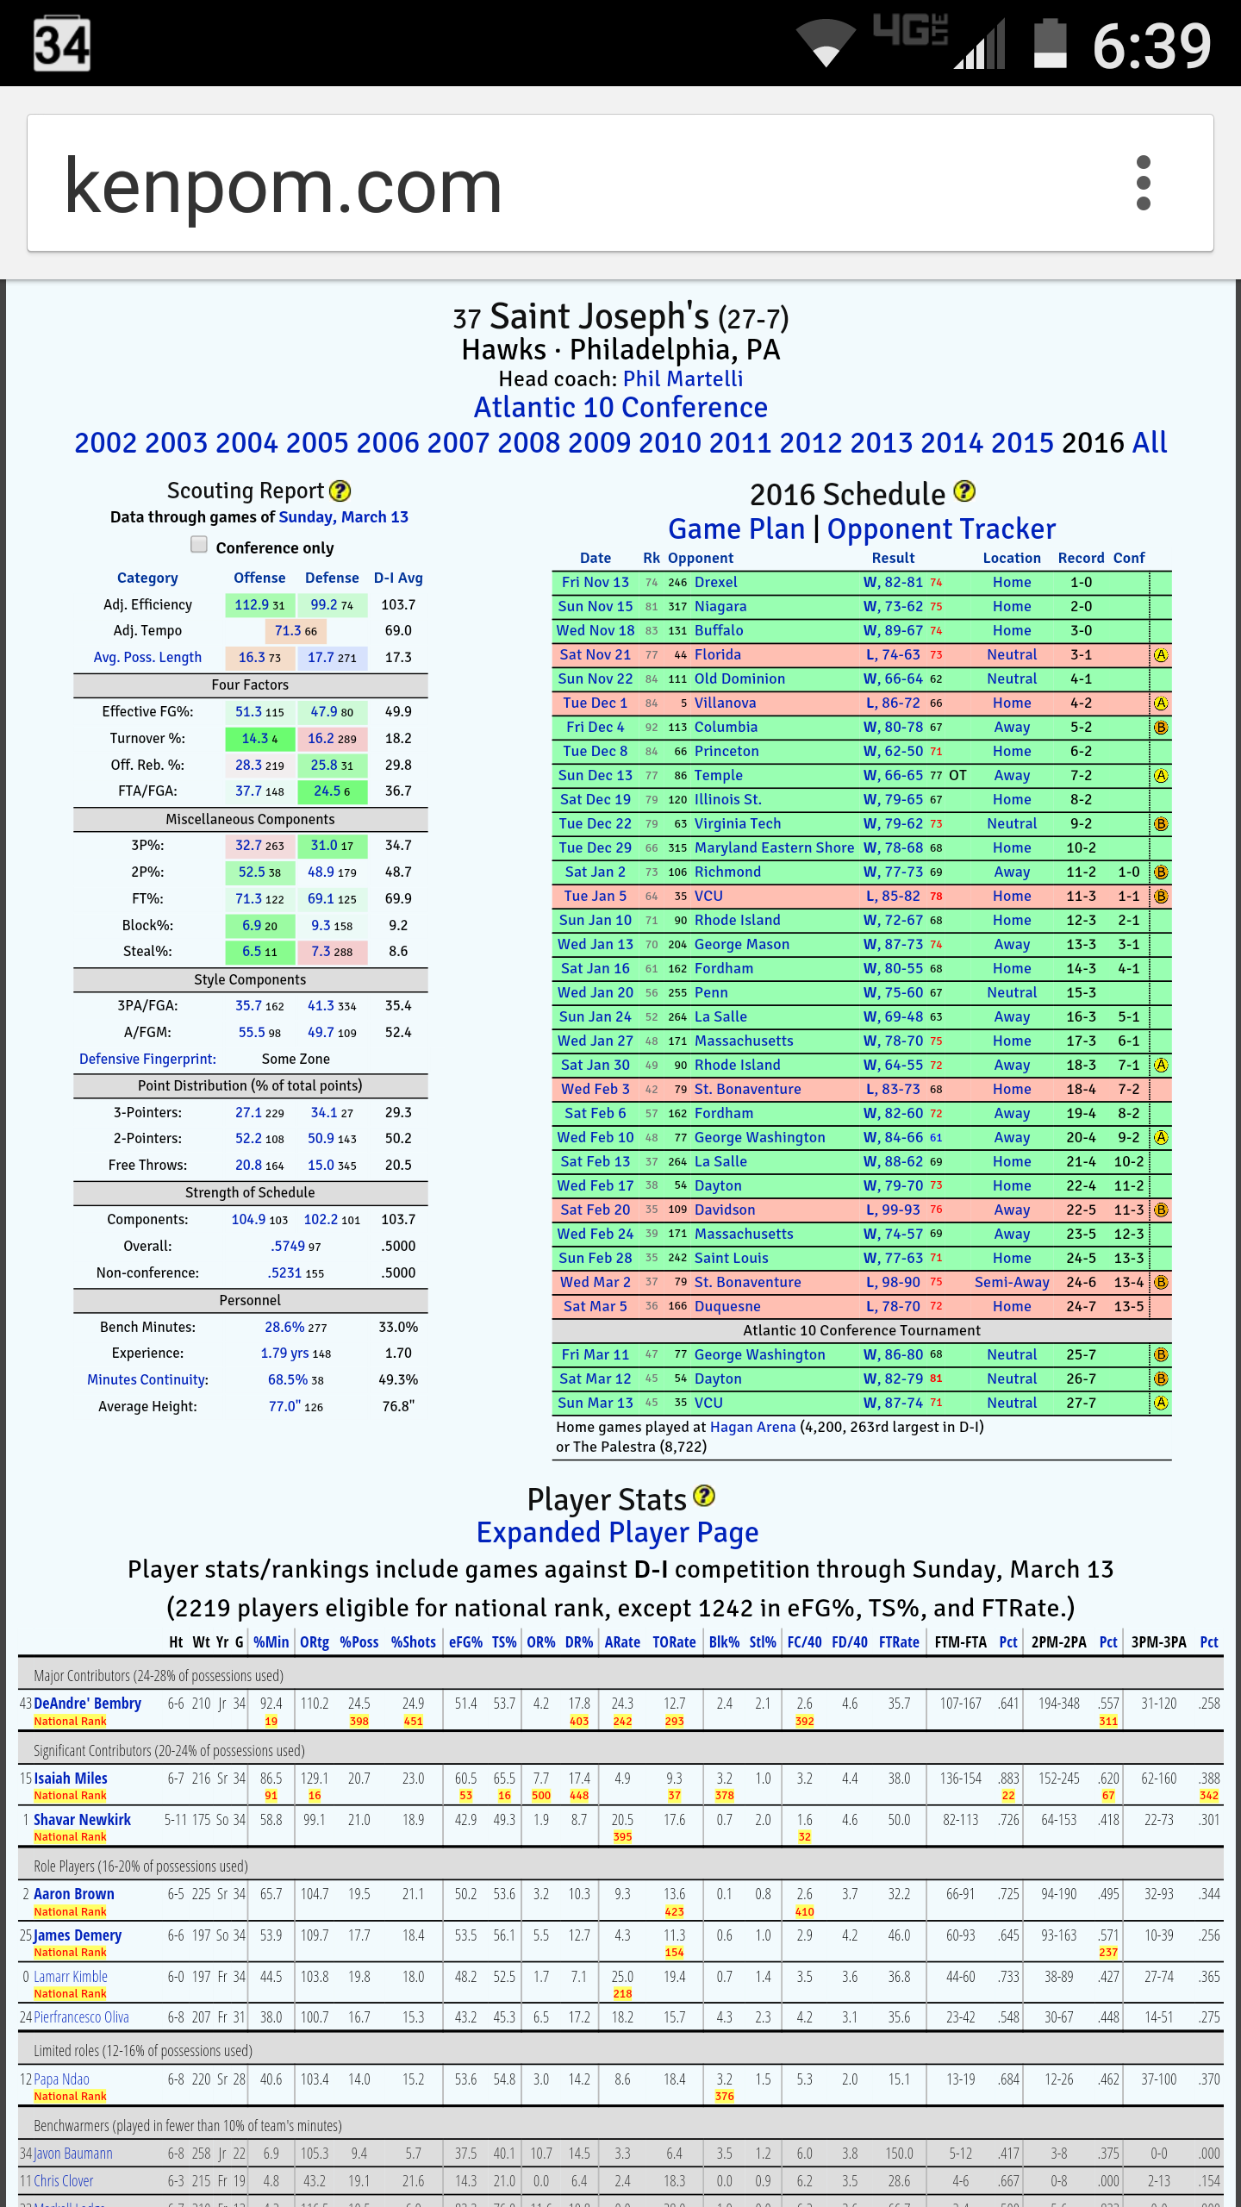Open Papa Ndao player page
Viewport: 1241px width, 2207px height.
click(x=61, y=2079)
